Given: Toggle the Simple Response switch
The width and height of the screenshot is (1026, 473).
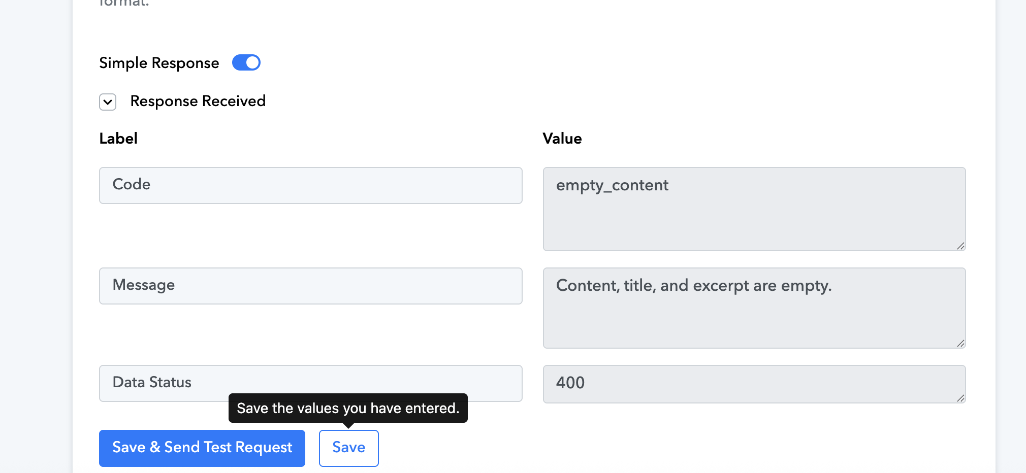Looking at the screenshot, I should point(246,63).
